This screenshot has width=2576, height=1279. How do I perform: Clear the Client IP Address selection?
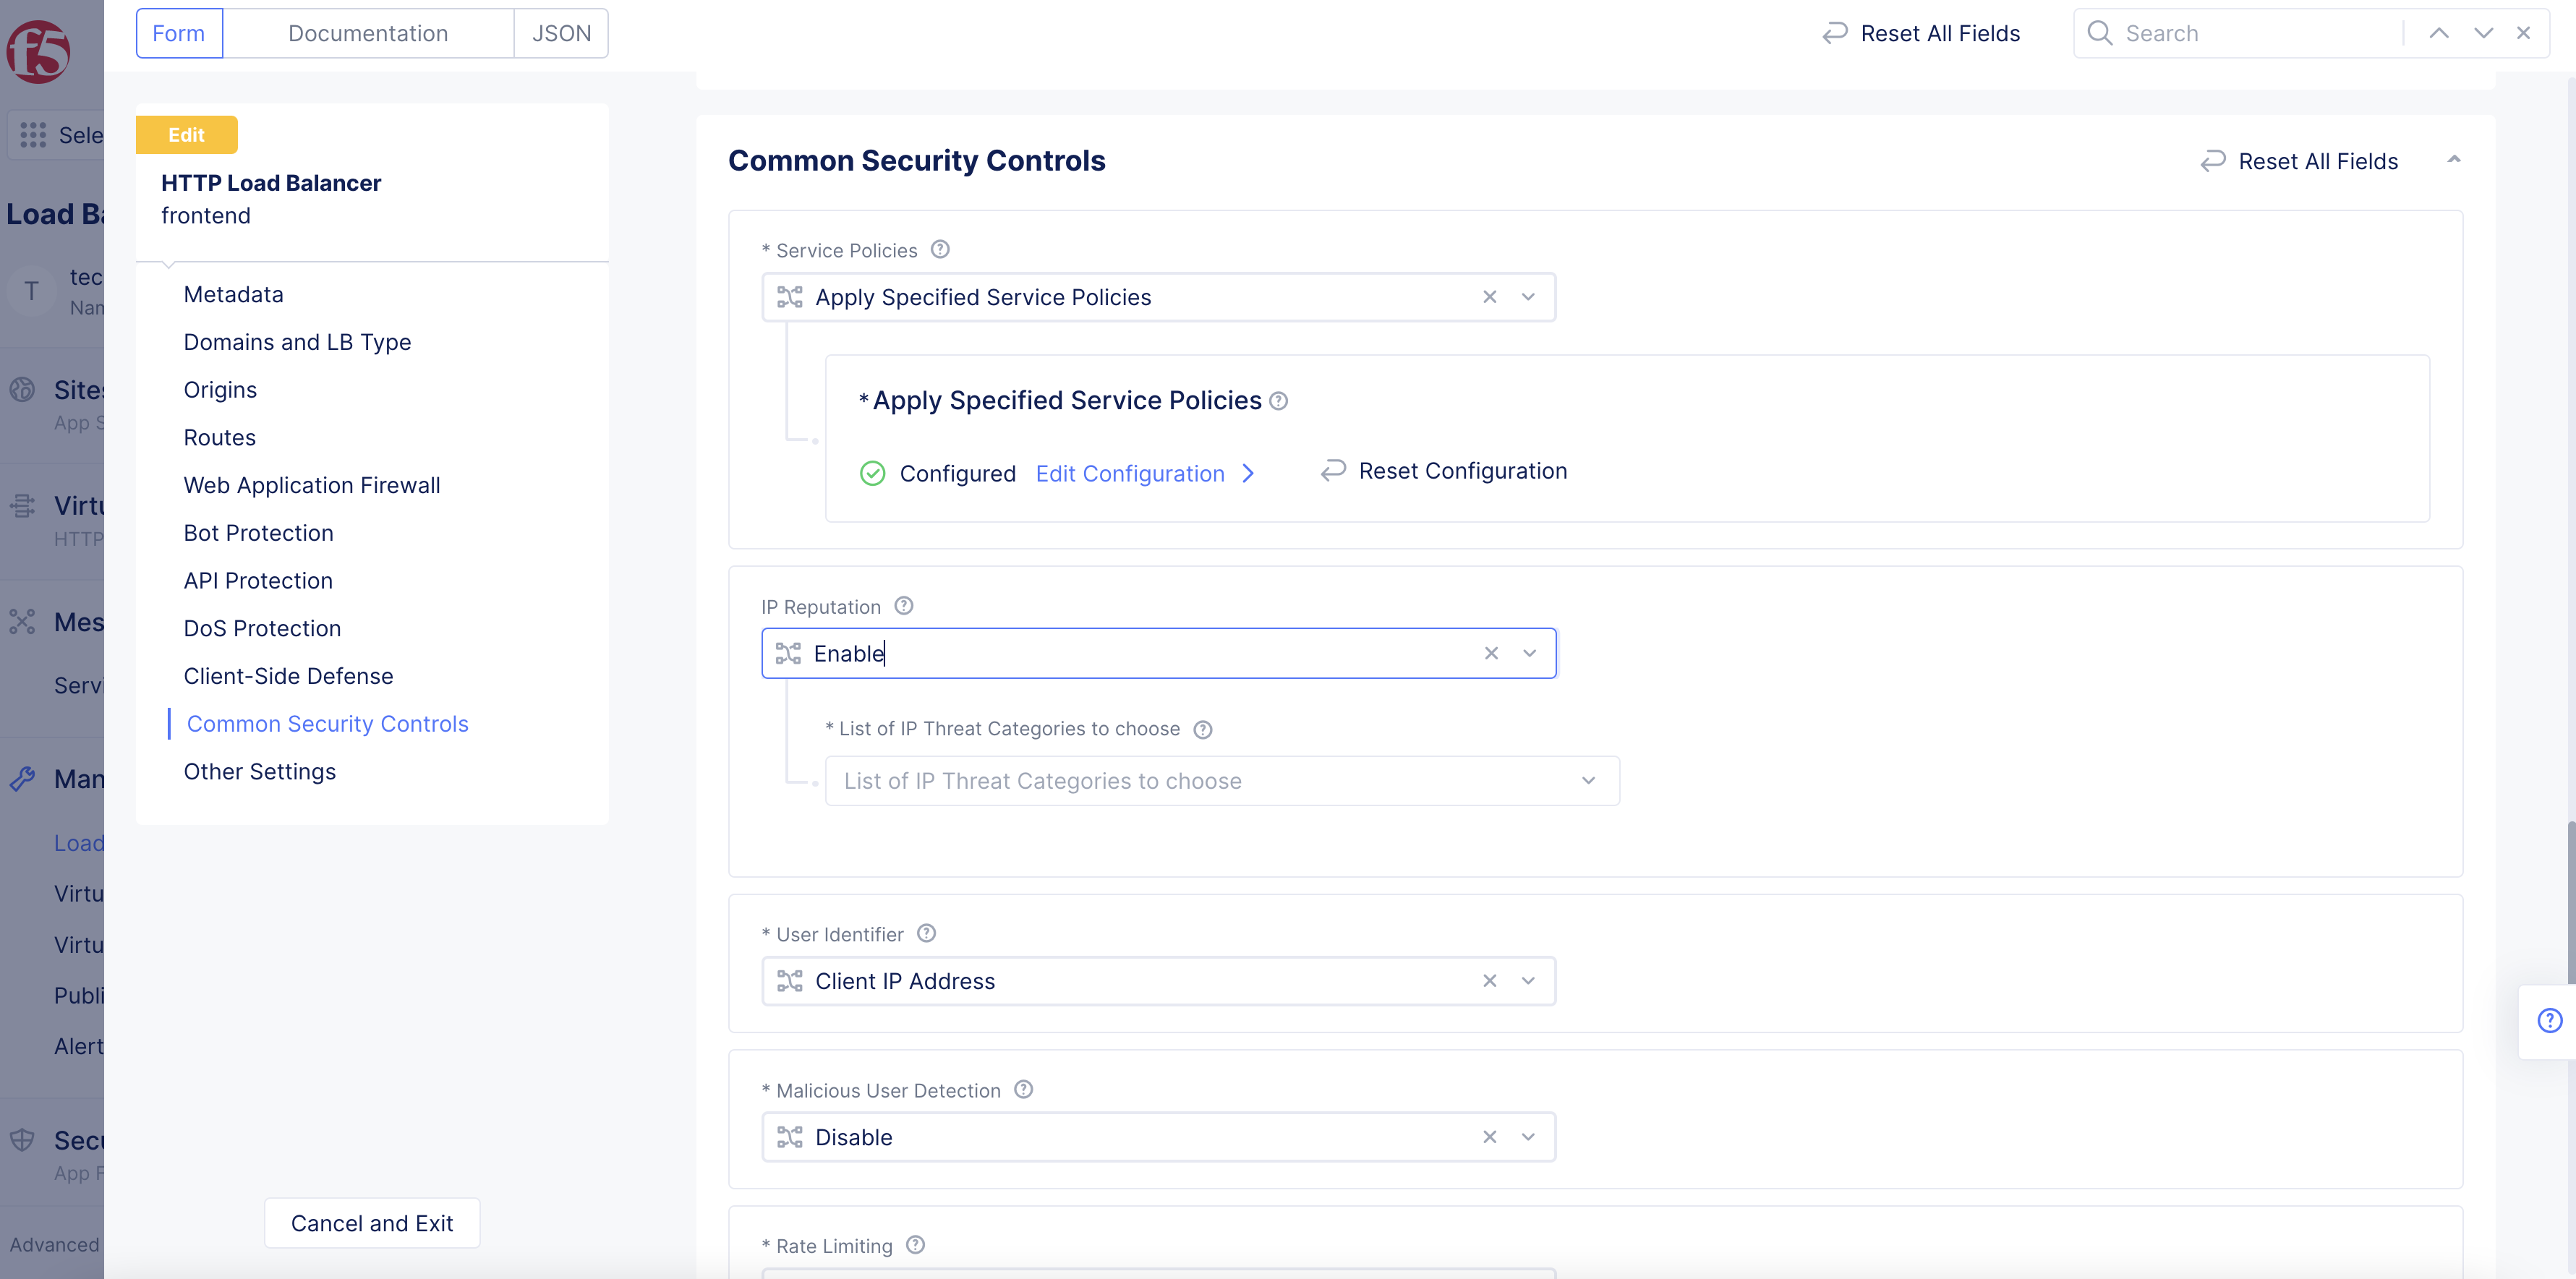[x=1489, y=981]
